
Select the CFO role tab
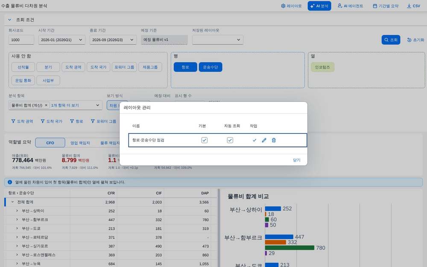(x=50, y=143)
